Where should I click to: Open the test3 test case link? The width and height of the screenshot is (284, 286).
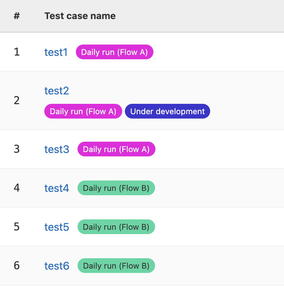[x=57, y=149]
